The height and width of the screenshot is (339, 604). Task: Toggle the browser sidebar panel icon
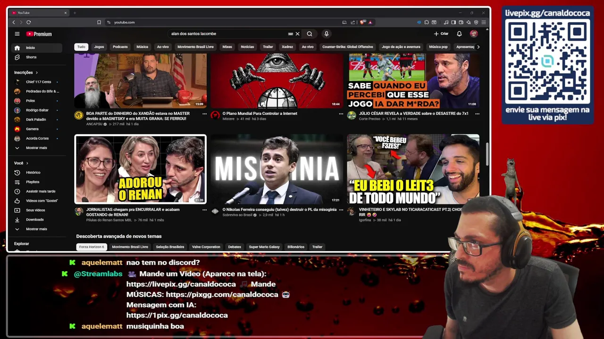(x=453, y=22)
